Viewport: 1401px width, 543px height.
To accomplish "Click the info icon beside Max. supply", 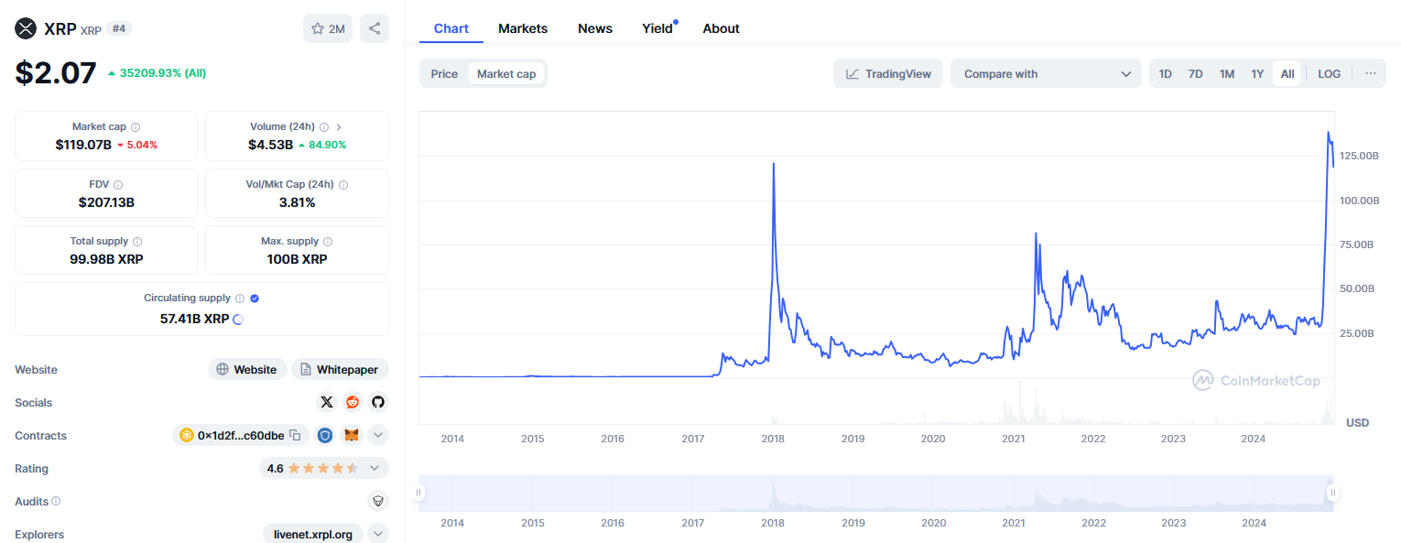I will [328, 242].
